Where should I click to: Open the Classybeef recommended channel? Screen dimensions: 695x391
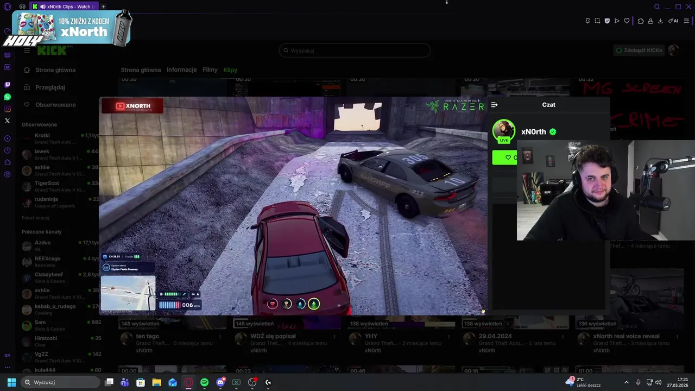point(60,278)
